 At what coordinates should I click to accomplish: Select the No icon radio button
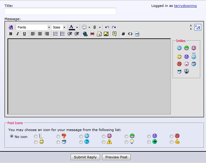[x=12, y=136]
